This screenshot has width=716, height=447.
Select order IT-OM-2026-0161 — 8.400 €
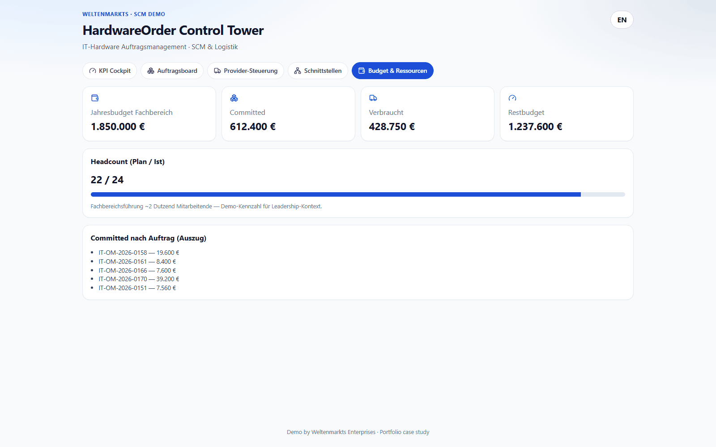tap(137, 261)
